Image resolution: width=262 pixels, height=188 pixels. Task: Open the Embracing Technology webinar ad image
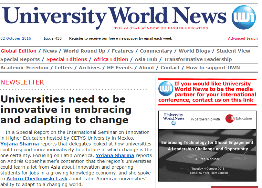tap(207, 146)
